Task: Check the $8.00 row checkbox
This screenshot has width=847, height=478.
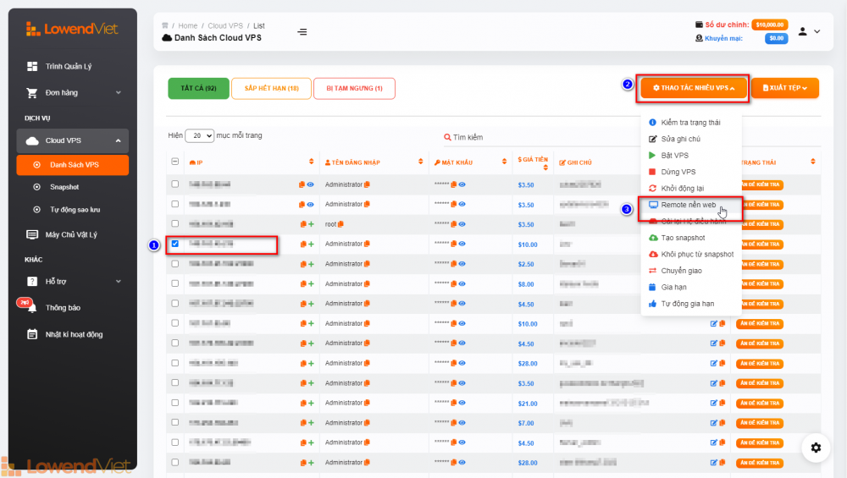Action: tap(175, 283)
